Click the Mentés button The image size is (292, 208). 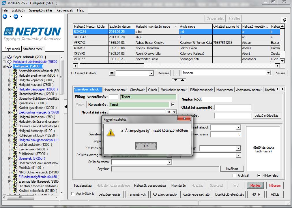pos(255,186)
